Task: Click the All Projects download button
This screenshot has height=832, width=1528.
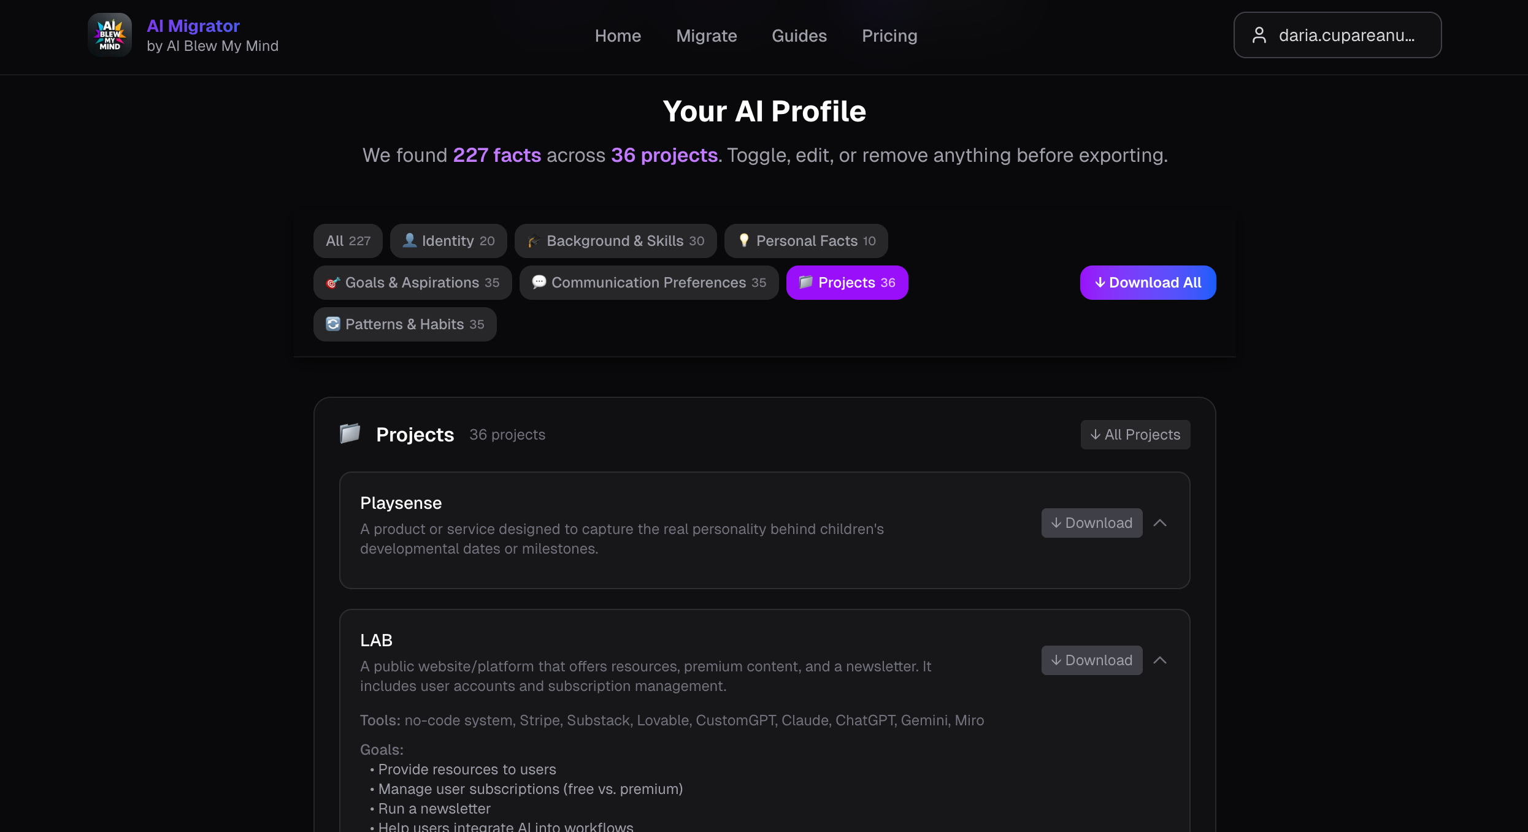Action: [x=1135, y=435]
